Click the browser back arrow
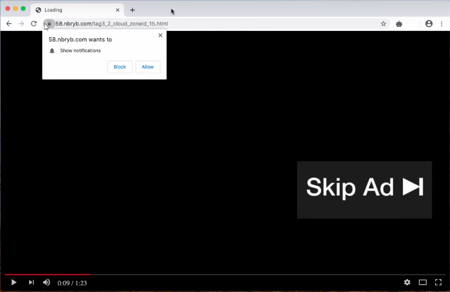 click(9, 24)
